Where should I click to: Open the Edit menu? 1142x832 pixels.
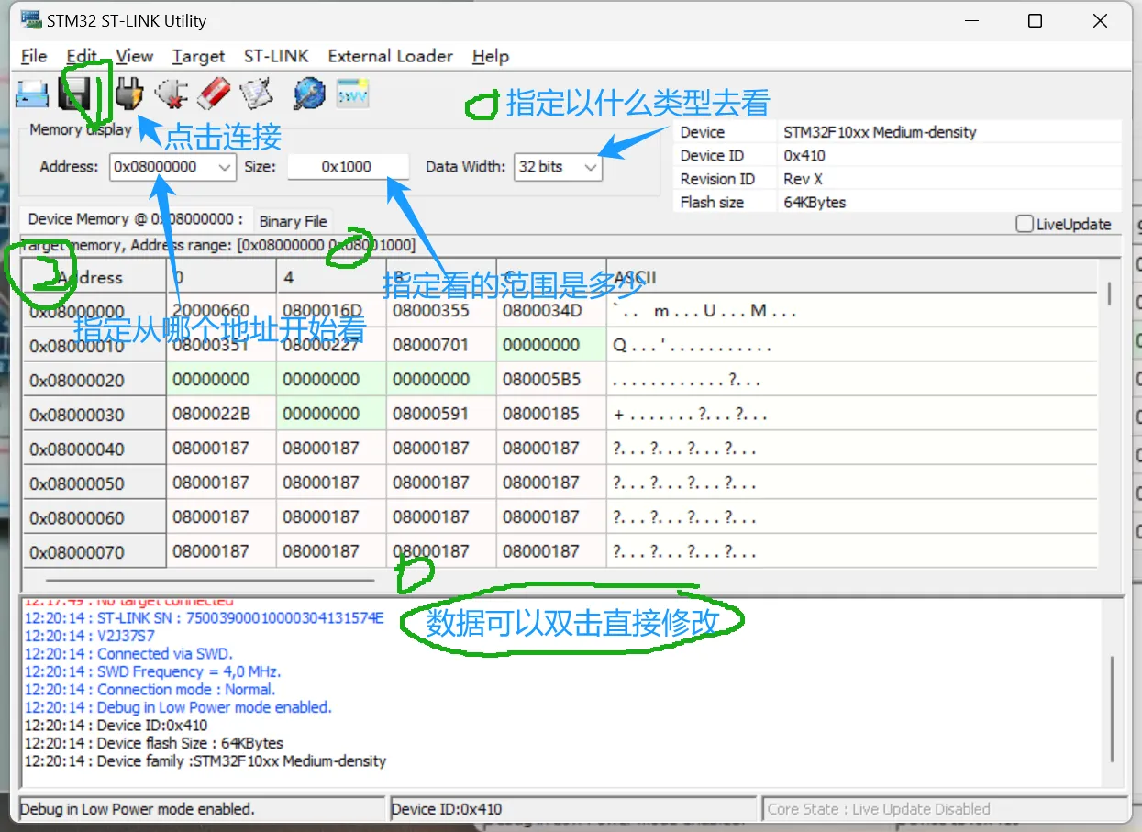click(82, 56)
